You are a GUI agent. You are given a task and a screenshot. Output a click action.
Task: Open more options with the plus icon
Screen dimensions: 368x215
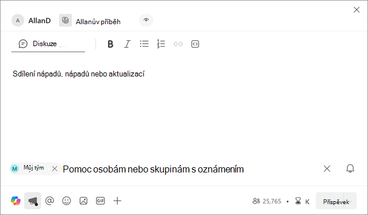tap(117, 201)
